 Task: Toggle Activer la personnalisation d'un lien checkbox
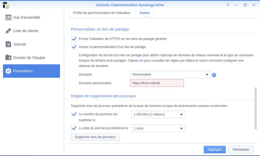pos(74,47)
